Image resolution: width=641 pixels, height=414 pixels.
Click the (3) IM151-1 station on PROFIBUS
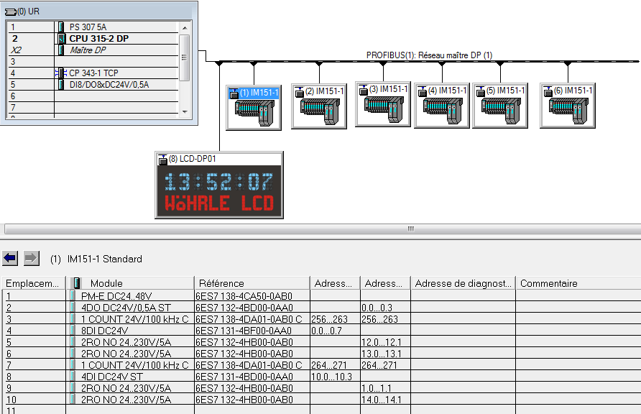click(382, 105)
